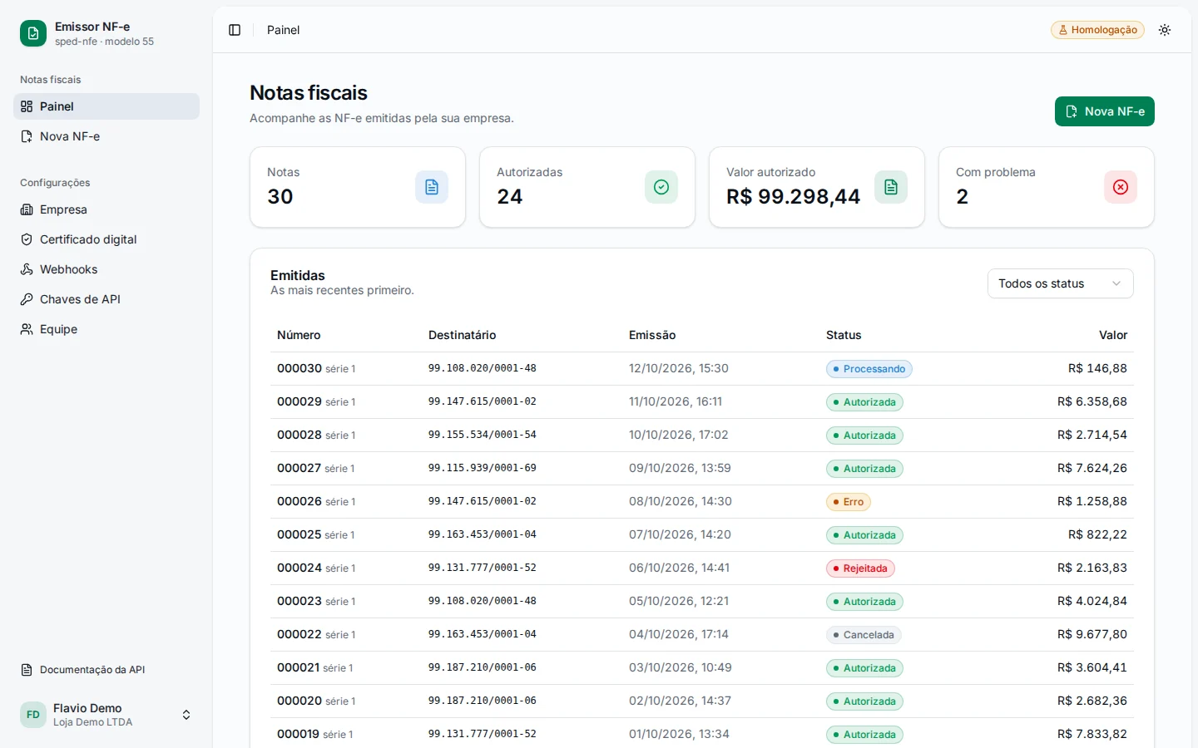Viewport: 1198px width, 748px height.
Task: Click the Destinatário column header
Action: click(462, 335)
